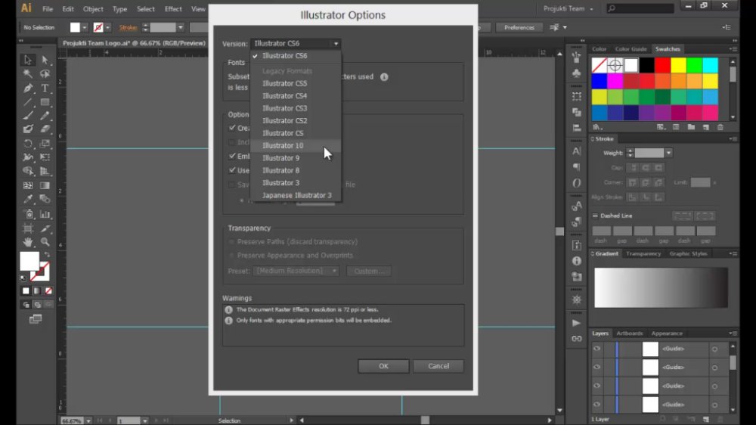Screen dimensions: 756x425
Task: Open the fill color dropdown in control bar
Action: (85, 27)
